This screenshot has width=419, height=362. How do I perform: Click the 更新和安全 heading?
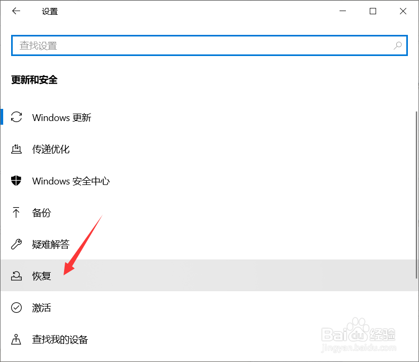click(34, 80)
